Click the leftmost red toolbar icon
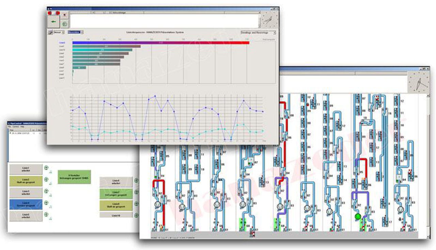Screen dimensions: 436x250 [50, 13]
